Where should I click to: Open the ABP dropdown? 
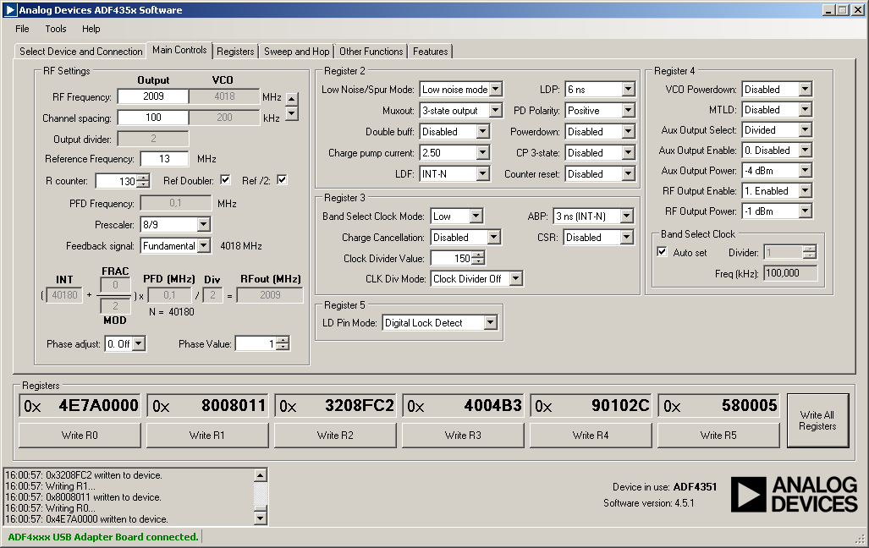click(x=626, y=216)
